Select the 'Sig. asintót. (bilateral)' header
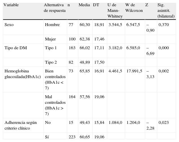Image resolution: width=179 pixels, height=142 pixels. [x=166, y=11]
